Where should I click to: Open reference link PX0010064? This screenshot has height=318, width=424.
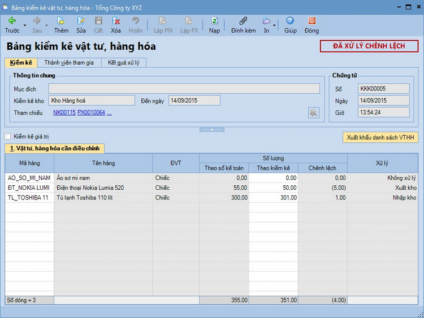click(x=91, y=112)
